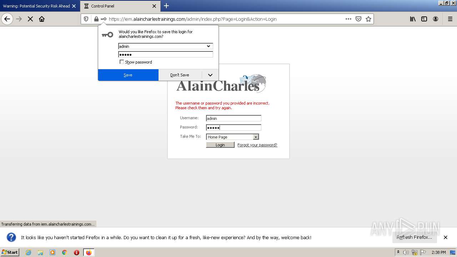Image resolution: width=457 pixels, height=257 pixels.
Task: Click the taskbar clock 2:38 PM
Action: [x=438, y=252]
